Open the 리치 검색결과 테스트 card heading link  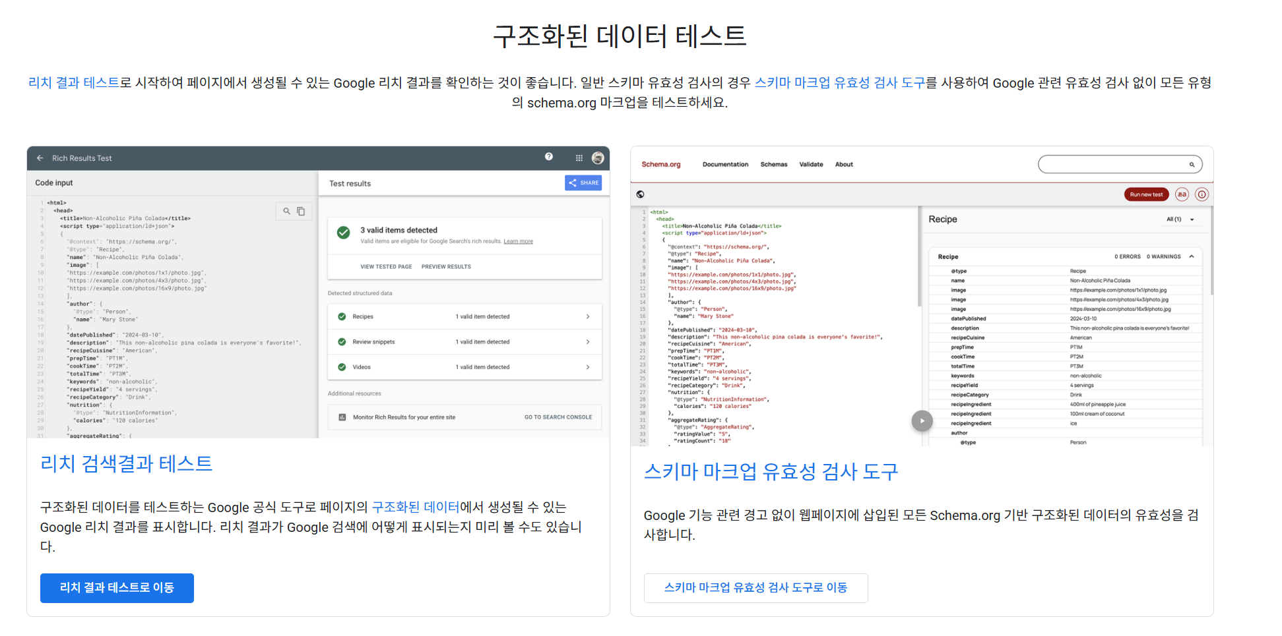coord(127,464)
